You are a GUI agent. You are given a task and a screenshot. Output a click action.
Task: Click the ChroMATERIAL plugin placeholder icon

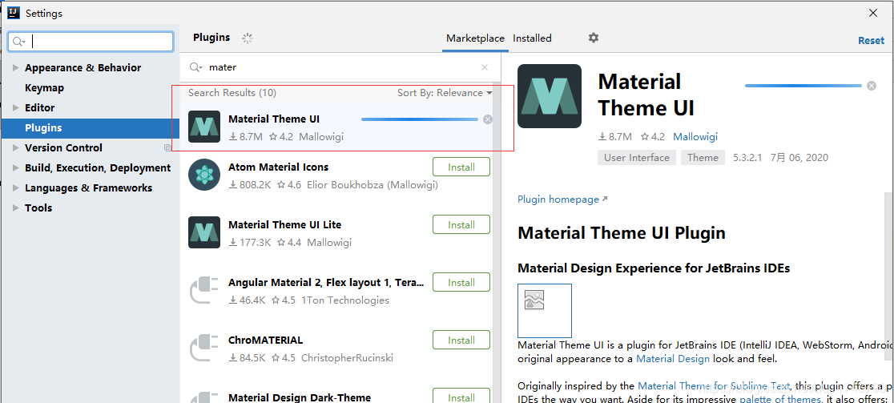(204, 347)
